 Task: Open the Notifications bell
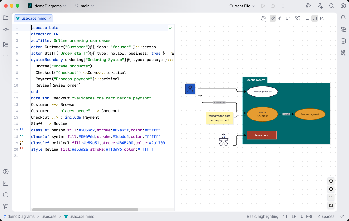[343, 18]
